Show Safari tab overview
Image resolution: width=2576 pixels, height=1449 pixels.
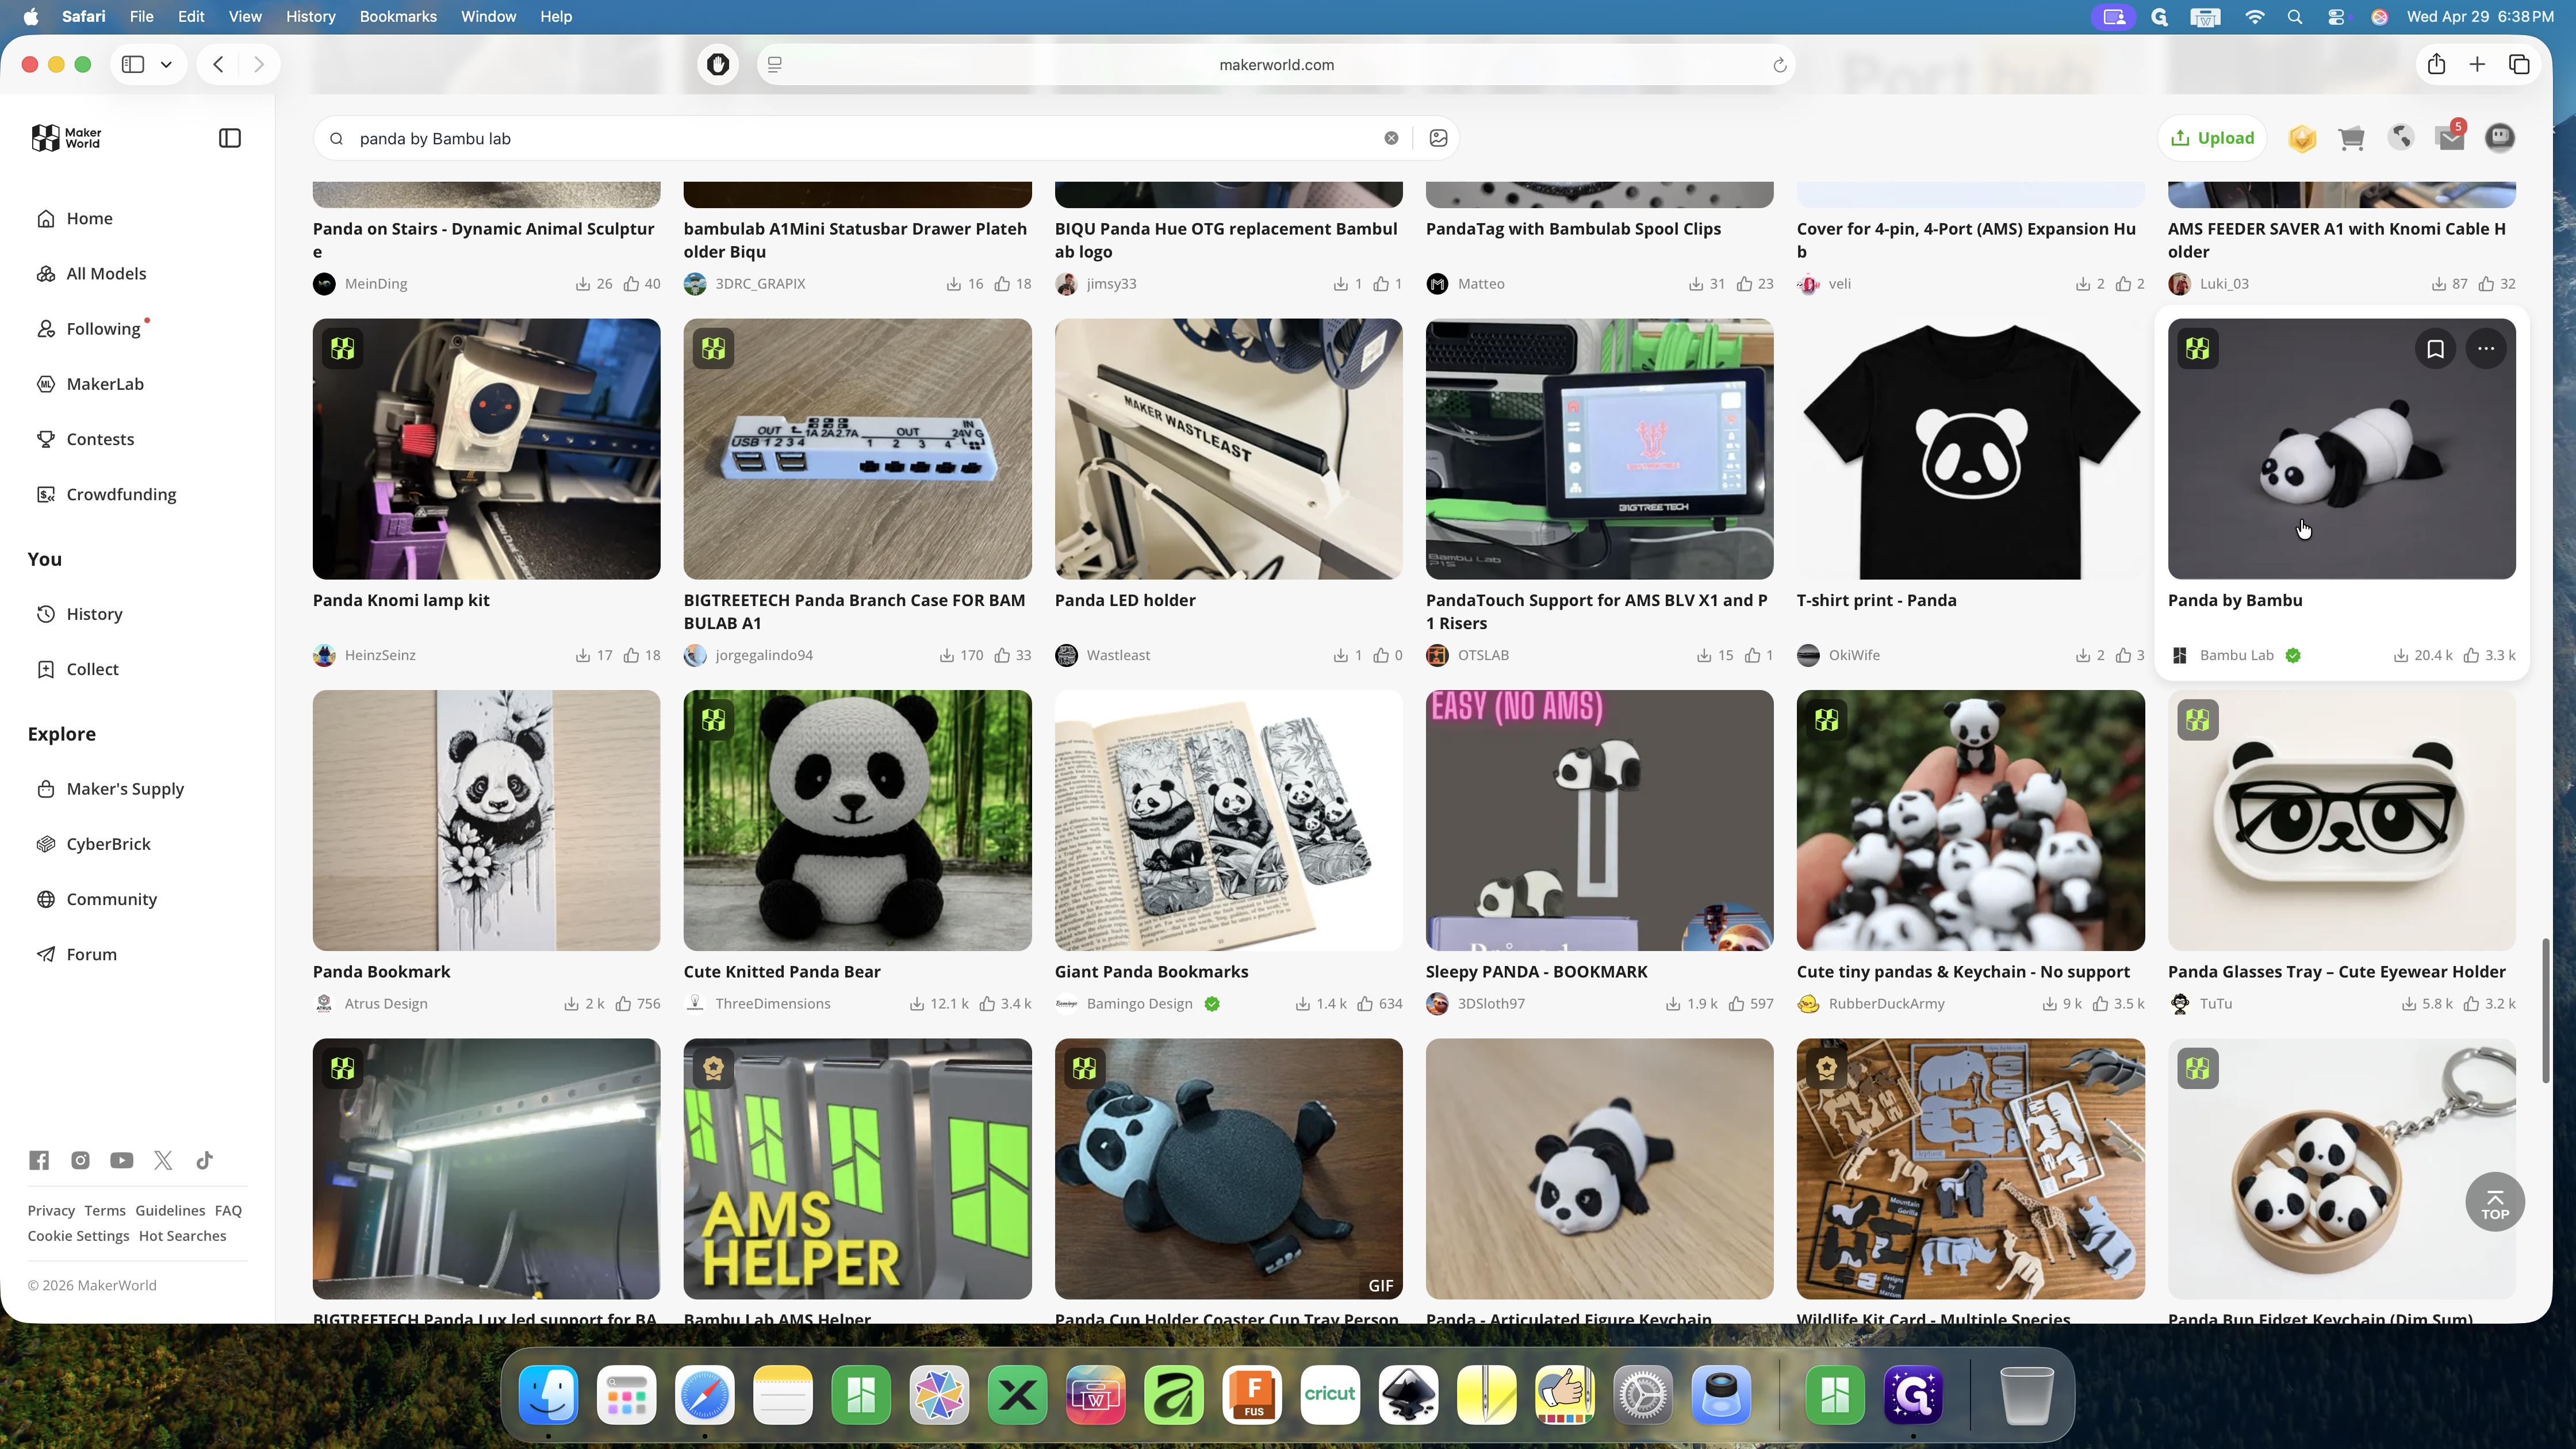[2519, 64]
